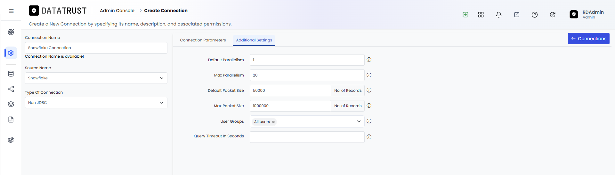The image size is (615, 175).
Task: Go to Admin Console breadcrumb
Action: [x=117, y=11]
